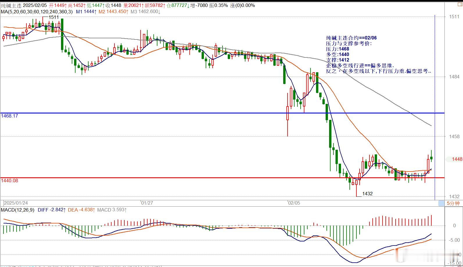The image size is (463, 267).
Task: Click the 02/05 date axis label
Action: [294, 203]
